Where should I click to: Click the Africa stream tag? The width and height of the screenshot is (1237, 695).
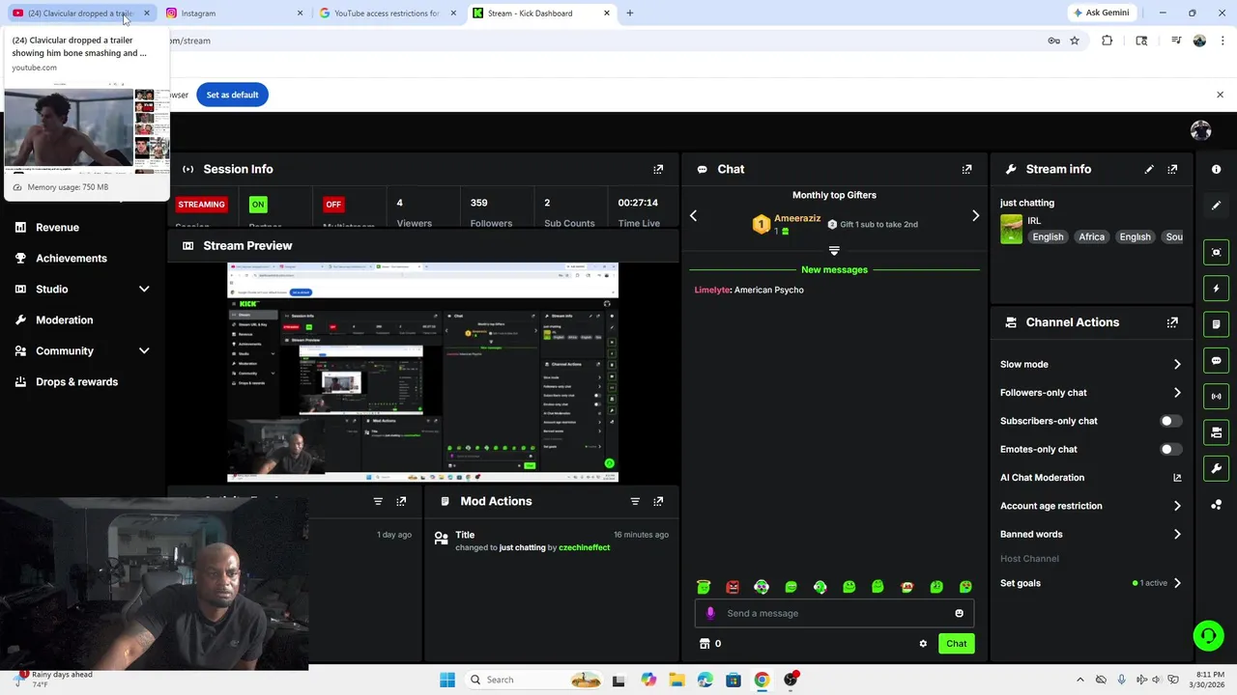pyautogui.click(x=1091, y=236)
